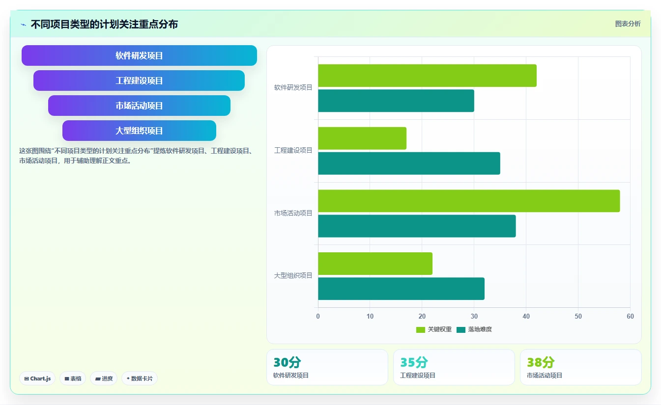Toggle the 落地难度 legend color swatch

461,329
